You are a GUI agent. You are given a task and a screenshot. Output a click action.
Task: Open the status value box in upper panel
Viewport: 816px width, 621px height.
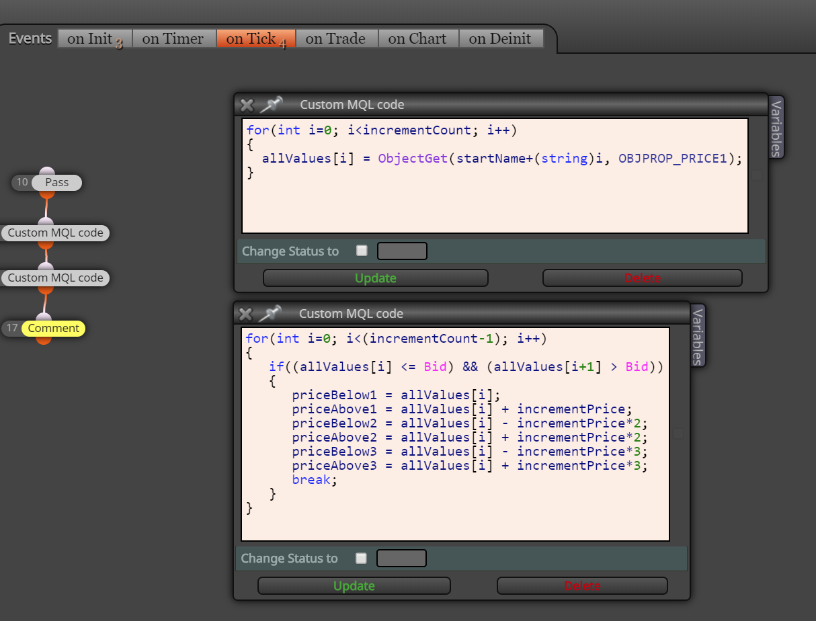[x=402, y=251]
